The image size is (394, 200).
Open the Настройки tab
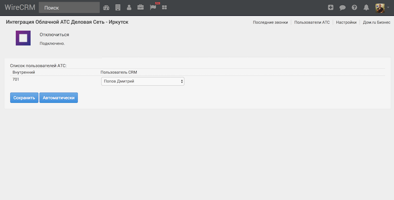346,22
